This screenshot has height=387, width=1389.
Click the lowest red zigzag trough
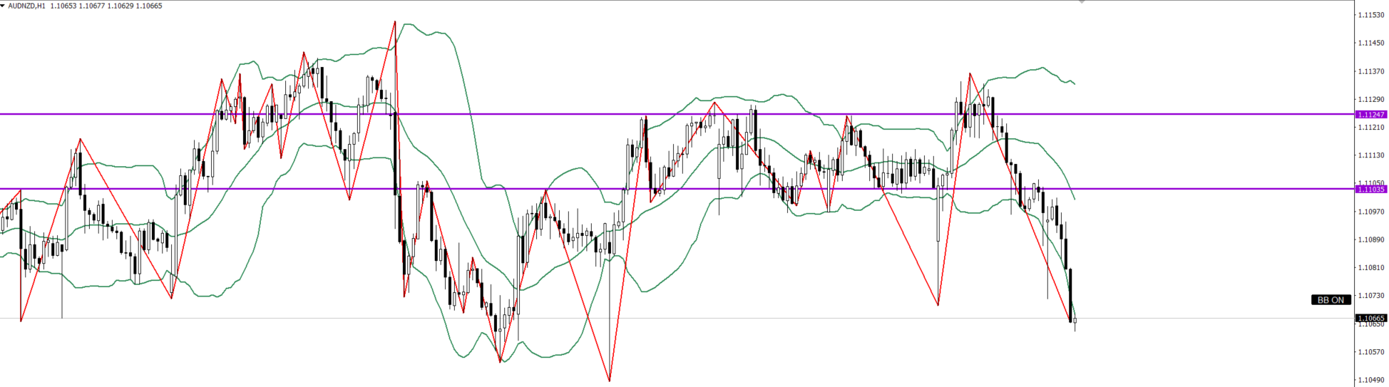tap(610, 381)
